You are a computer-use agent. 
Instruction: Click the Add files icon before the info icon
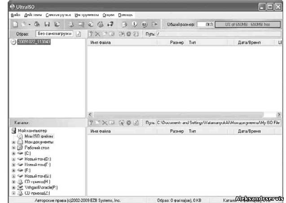click(x=124, y=24)
